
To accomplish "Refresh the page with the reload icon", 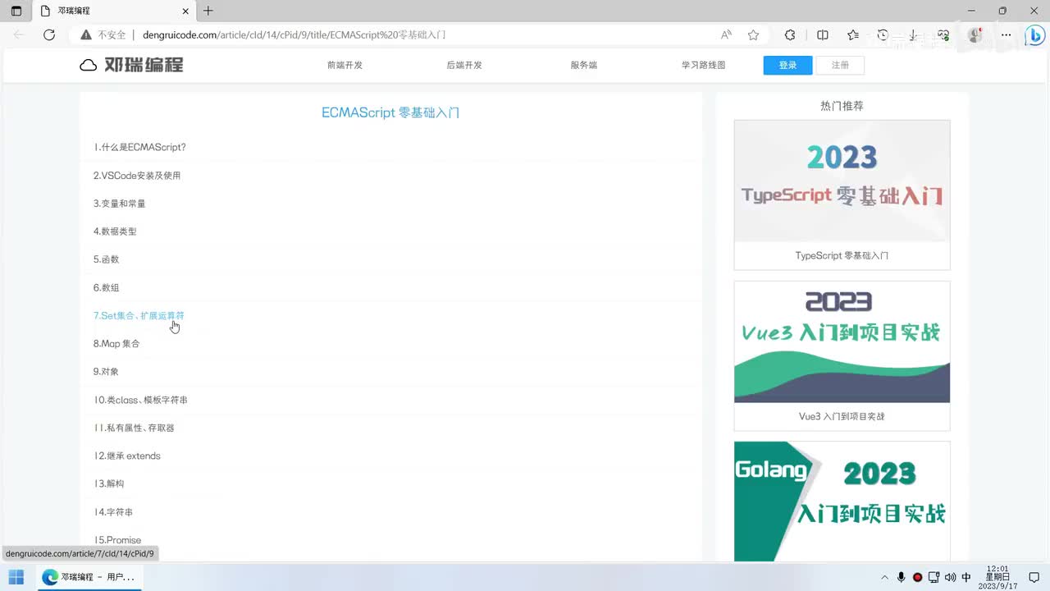I will click(49, 35).
